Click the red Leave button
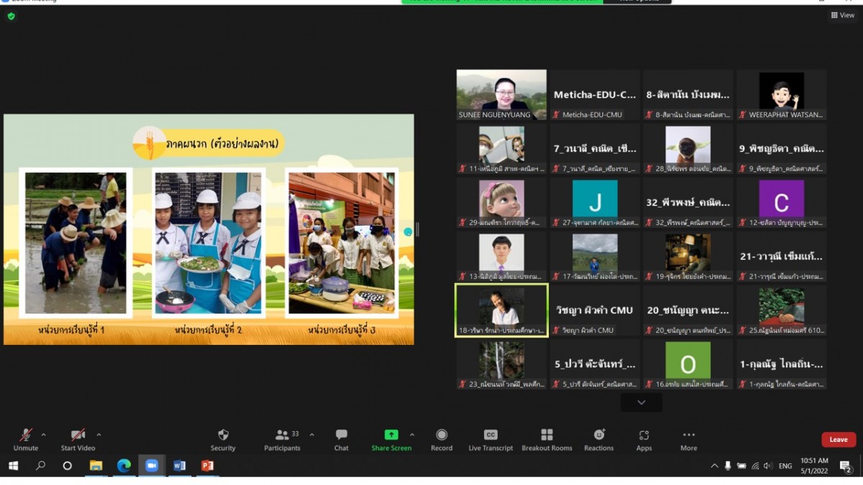The image size is (863, 485). pyautogui.click(x=839, y=440)
